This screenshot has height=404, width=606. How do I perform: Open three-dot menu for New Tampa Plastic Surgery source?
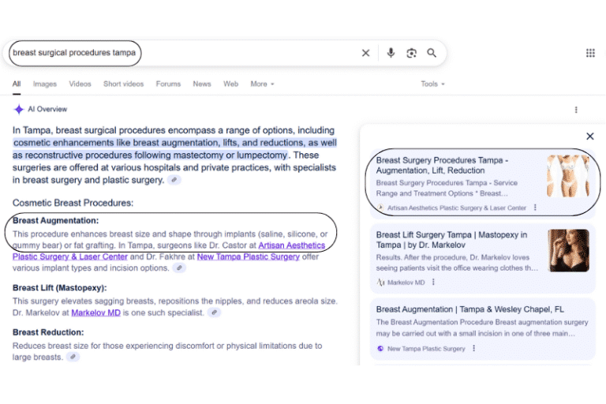pos(473,348)
